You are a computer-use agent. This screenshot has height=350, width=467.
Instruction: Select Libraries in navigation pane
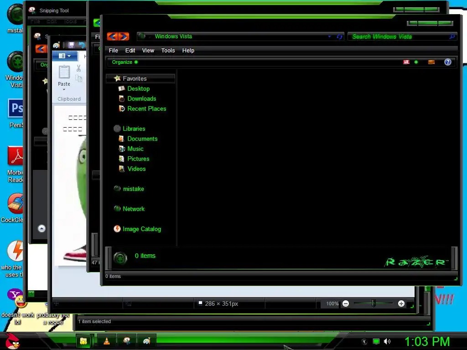pos(134,129)
